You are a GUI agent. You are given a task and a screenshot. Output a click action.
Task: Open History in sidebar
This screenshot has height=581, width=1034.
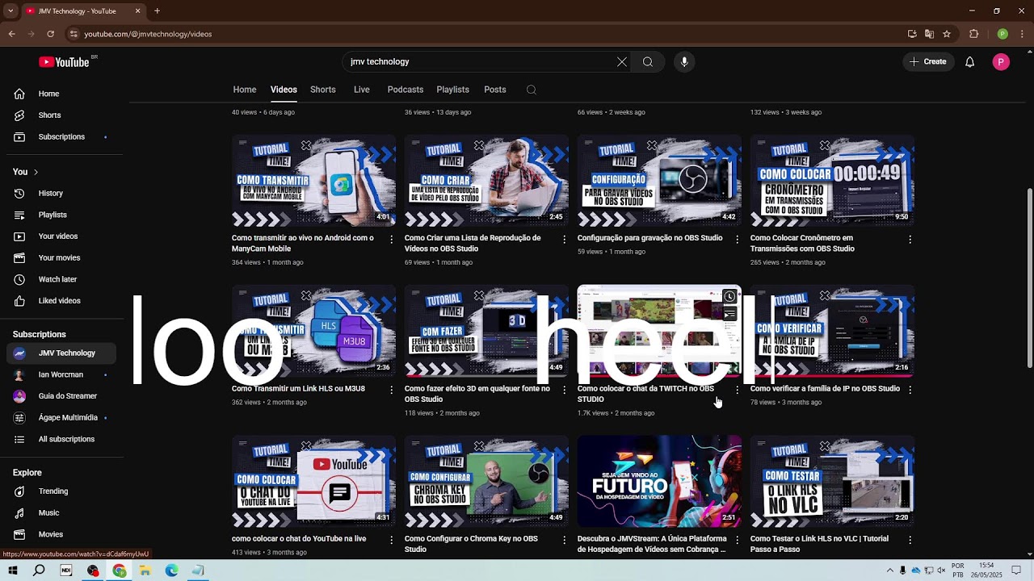point(61,193)
